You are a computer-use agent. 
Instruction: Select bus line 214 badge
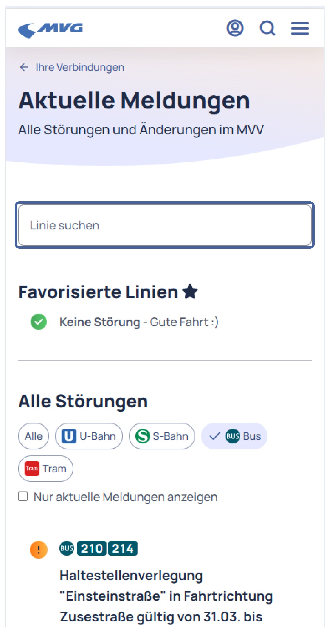[123, 548]
